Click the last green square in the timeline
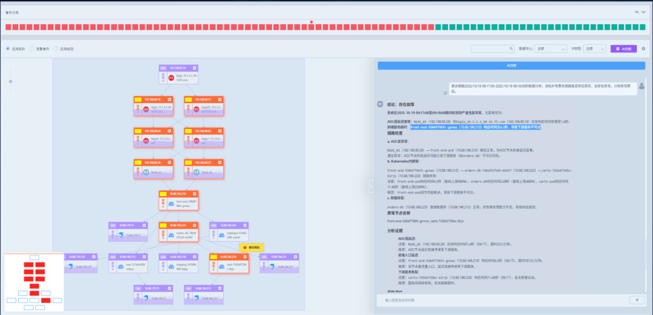 (x=642, y=27)
